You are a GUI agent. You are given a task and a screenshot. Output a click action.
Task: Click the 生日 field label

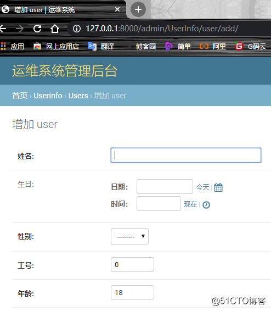pyautogui.click(x=26, y=185)
